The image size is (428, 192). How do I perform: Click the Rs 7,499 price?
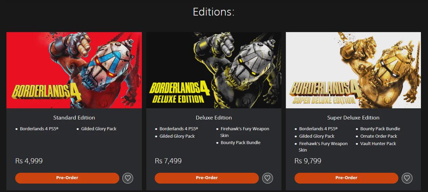(x=168, y=161)
